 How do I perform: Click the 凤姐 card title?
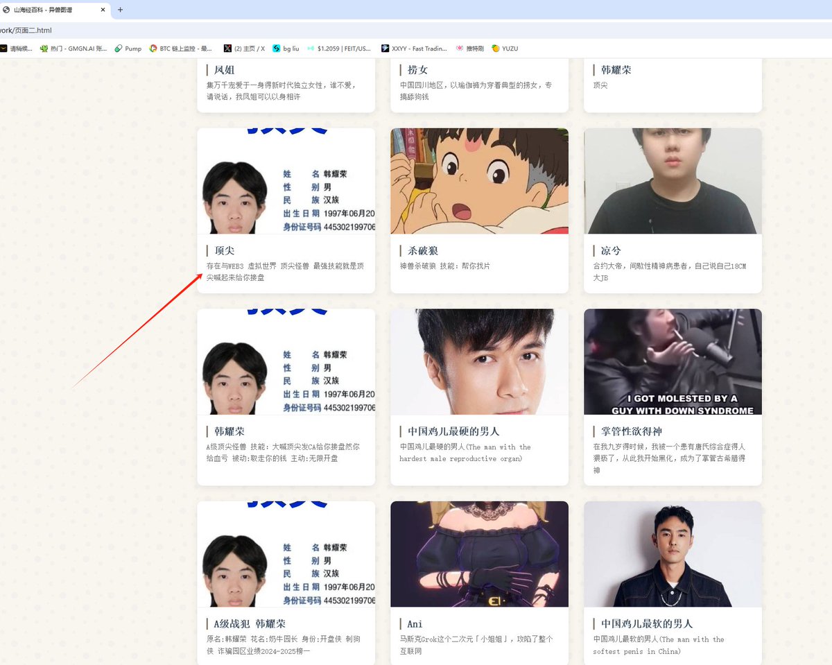pos(224,70)
